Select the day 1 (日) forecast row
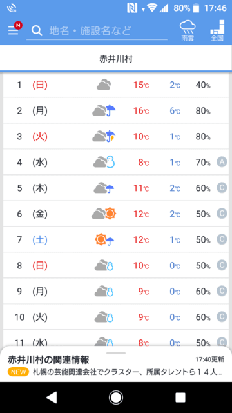Image resolution: width=232 pixels, height=413 pixels. (116, 85)
